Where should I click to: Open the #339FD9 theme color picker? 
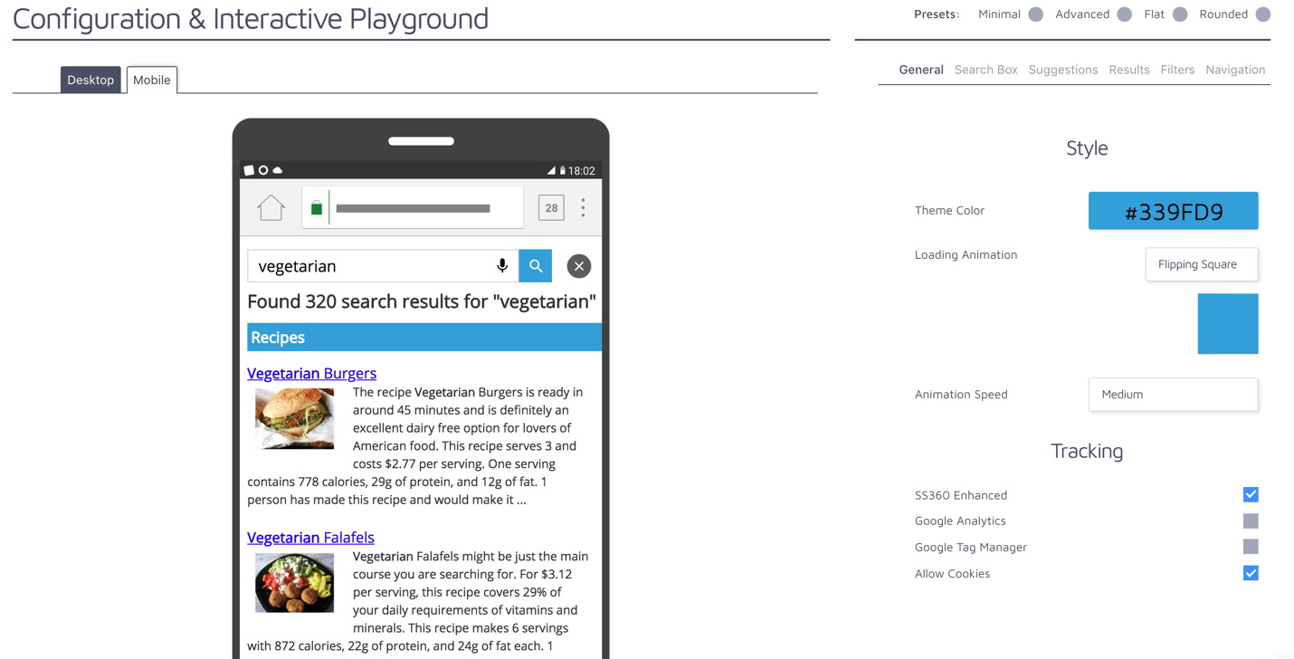click(1173, 210)
